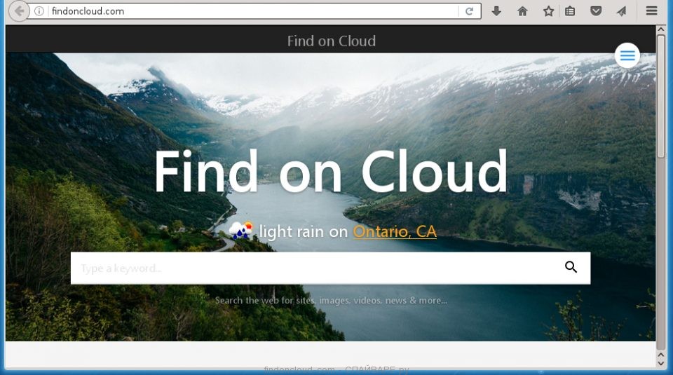Click the weather light rain icon

click(x=240, y=231)
